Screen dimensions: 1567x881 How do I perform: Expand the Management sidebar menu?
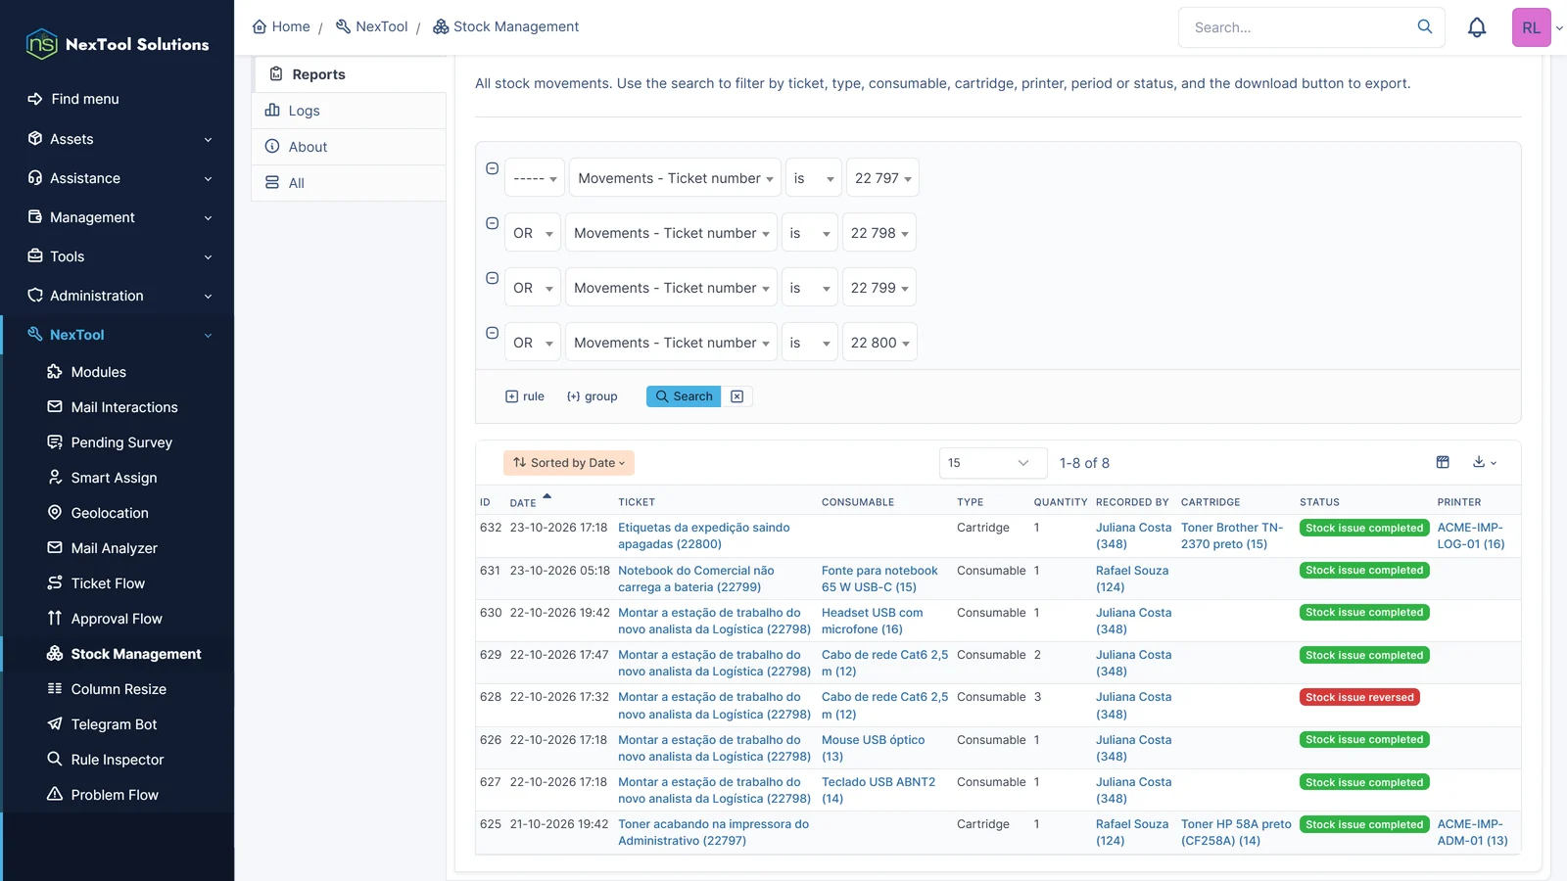point(118,217)
